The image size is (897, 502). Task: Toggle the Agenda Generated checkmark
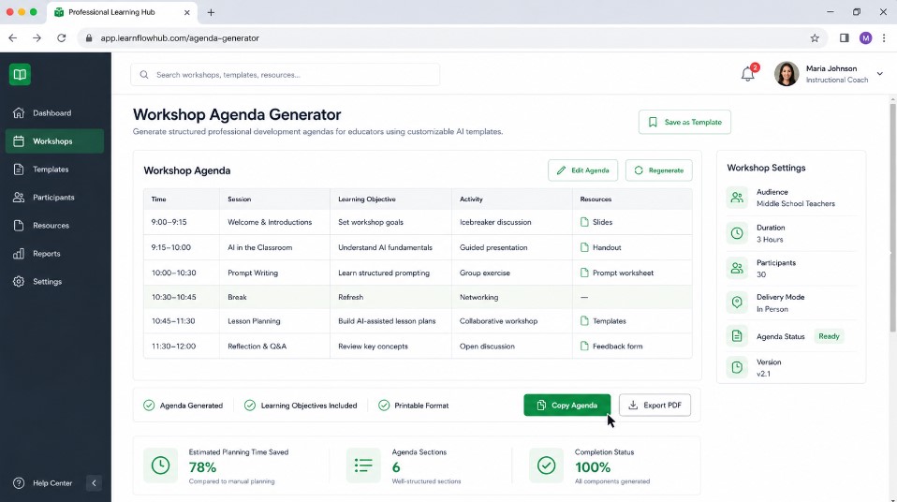tap(149, 406)
